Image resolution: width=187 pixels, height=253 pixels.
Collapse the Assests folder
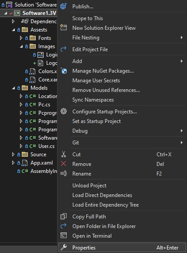[14, 30]
